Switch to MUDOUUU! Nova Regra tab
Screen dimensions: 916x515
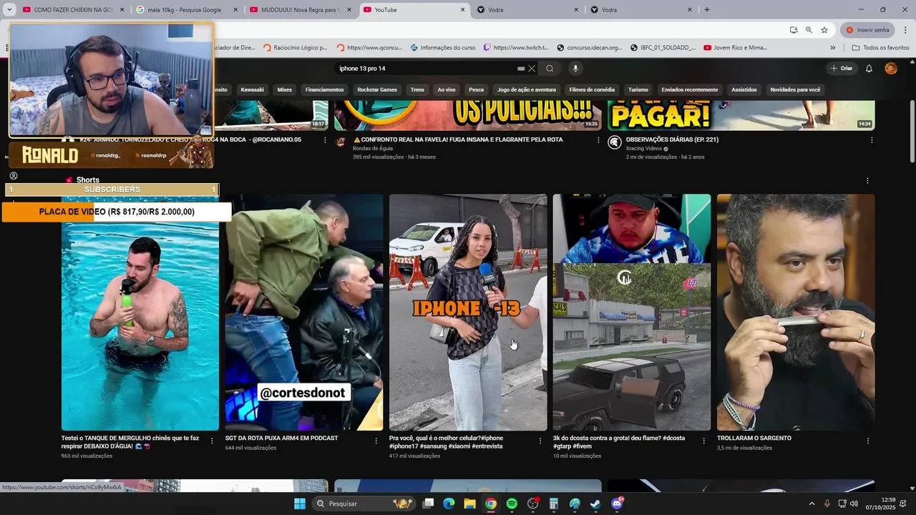tap(299, 10)
